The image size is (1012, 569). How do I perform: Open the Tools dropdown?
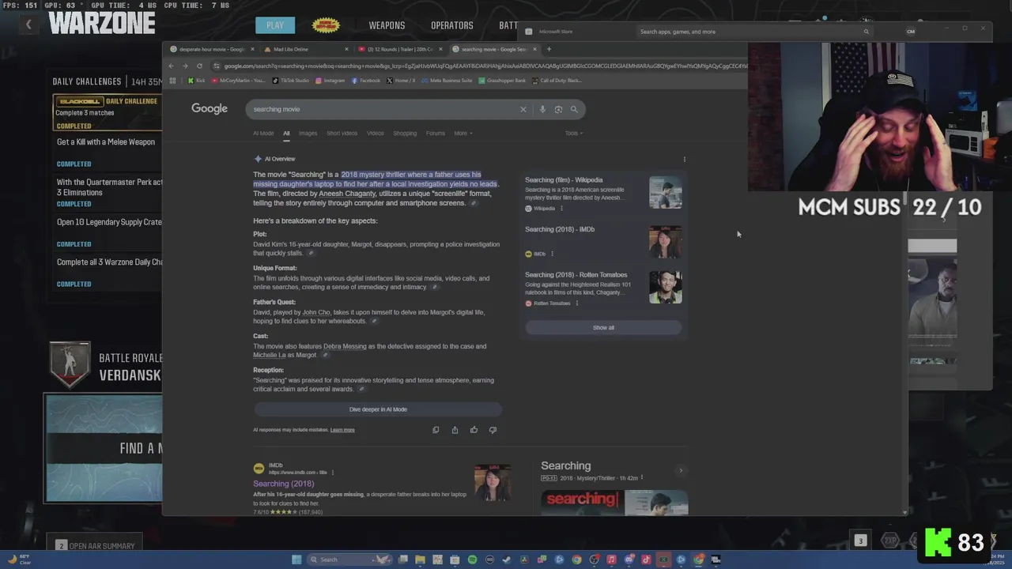click(574, 133)
